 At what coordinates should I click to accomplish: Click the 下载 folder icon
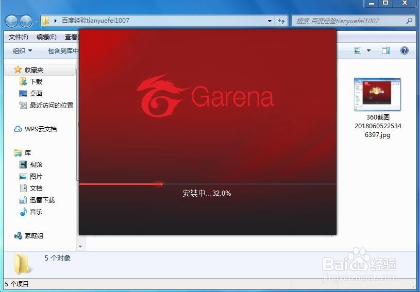coord(23,82)
